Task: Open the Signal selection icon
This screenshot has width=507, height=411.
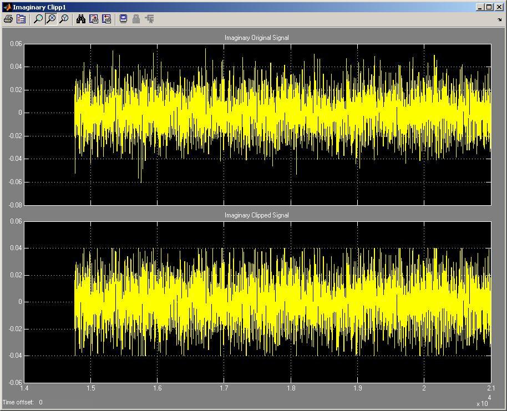Action: pyautogui.click(x=149, y=19)
